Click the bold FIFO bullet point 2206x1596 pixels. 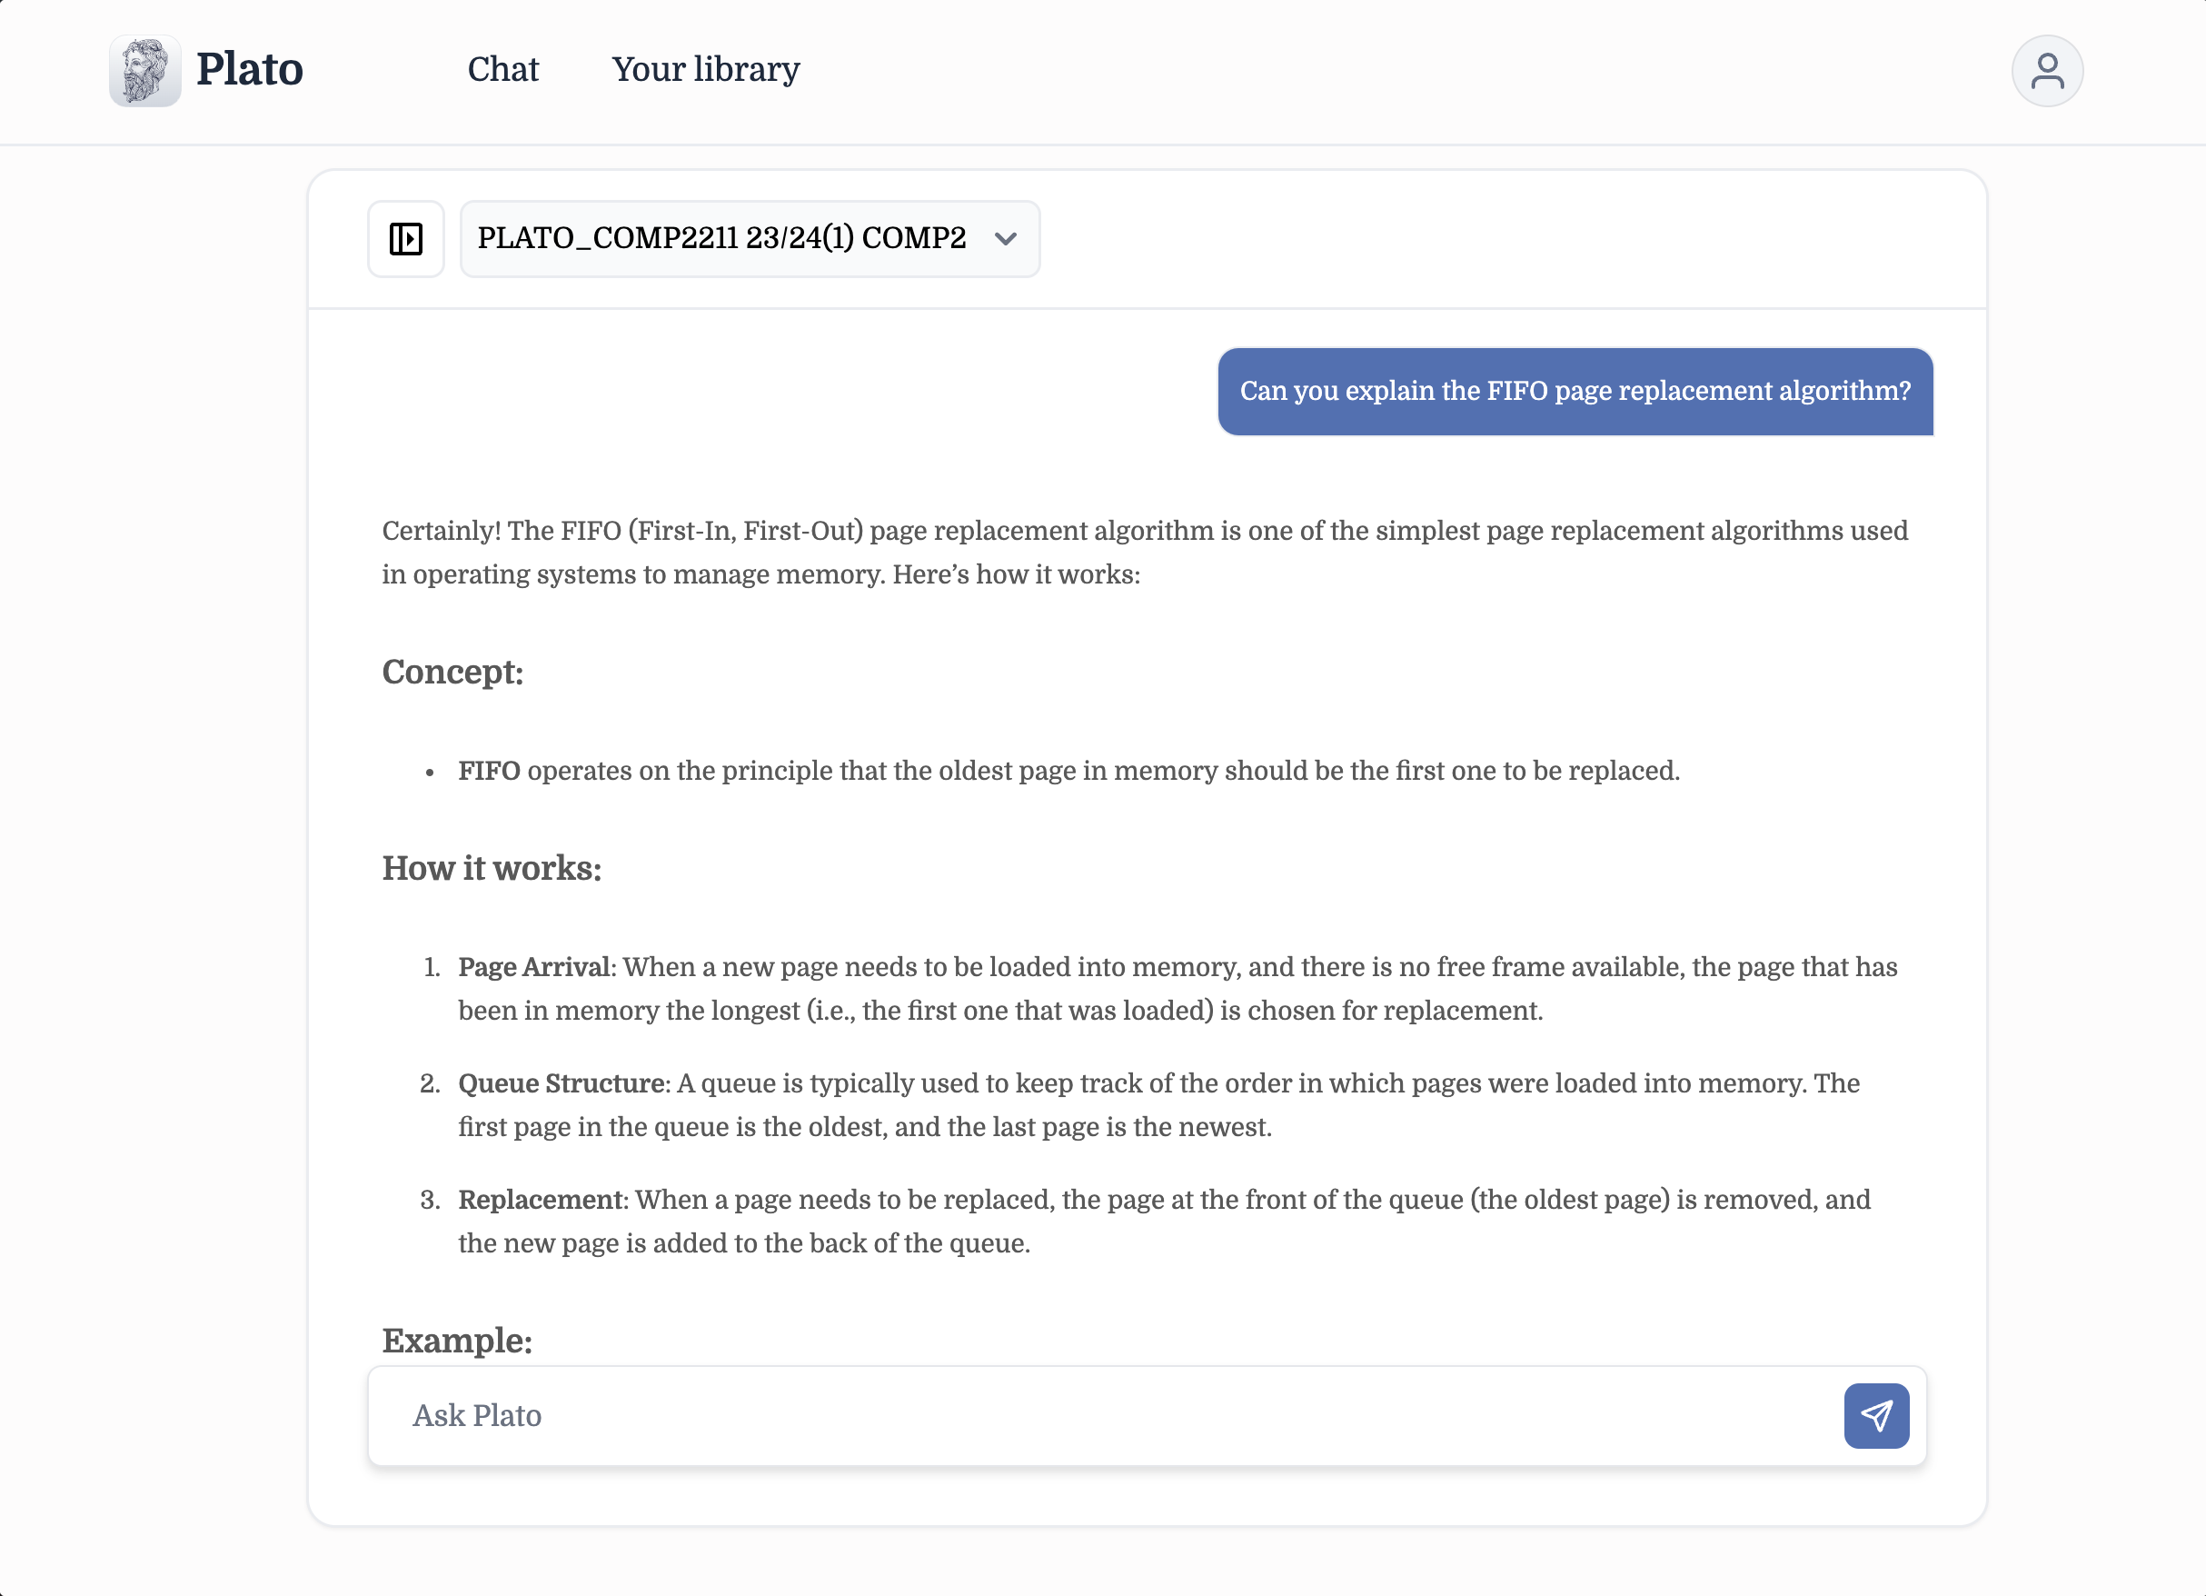[x=489, y=771]
